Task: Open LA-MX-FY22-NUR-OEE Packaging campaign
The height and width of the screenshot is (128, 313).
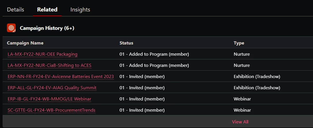Action: (x=42, y=54)
